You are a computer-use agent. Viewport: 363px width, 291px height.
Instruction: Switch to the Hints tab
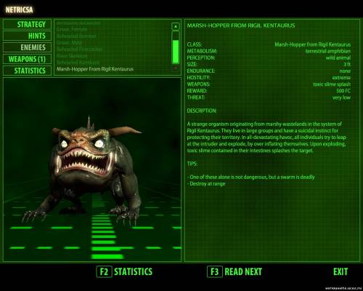27,36
